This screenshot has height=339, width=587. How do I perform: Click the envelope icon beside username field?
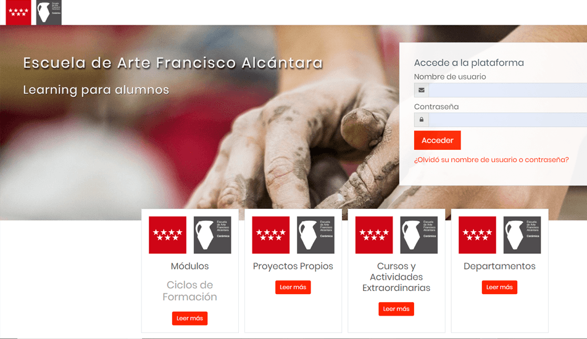pos(422,90)
